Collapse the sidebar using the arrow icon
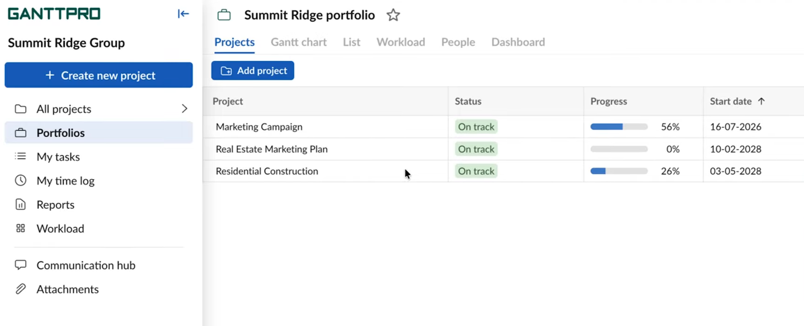 (x=183, y=14)
